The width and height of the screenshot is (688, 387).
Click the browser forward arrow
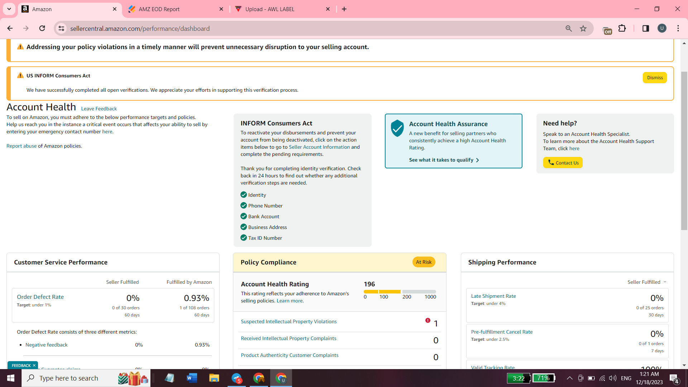click(26, 28)
